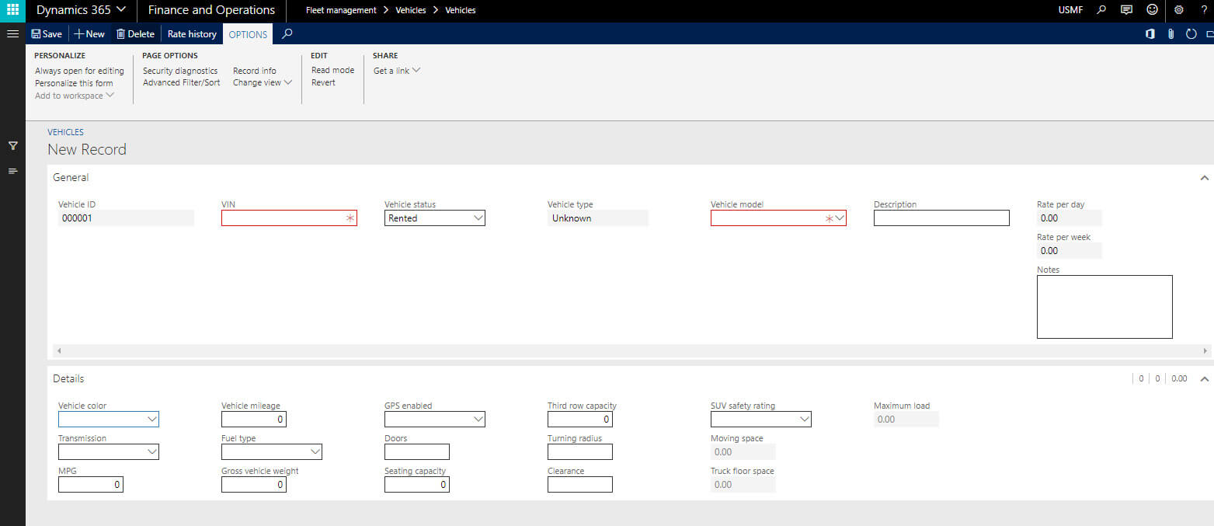The width and height of the screenshot is (1214, 526).
Task: Collapse the Details section
Action: (1205, 379)
